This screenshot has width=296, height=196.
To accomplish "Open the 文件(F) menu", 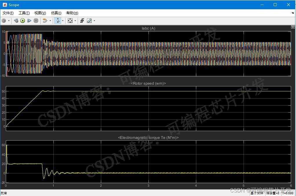I will coord(8,13).
